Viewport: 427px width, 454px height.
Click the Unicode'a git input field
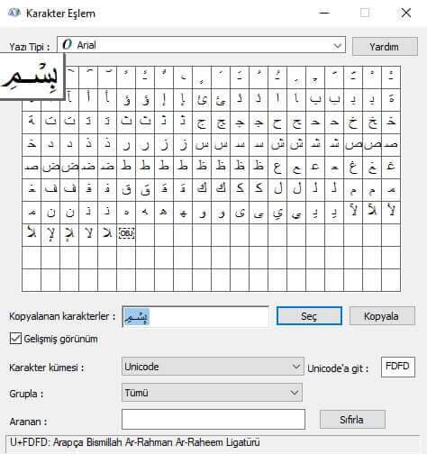(398, 367)
